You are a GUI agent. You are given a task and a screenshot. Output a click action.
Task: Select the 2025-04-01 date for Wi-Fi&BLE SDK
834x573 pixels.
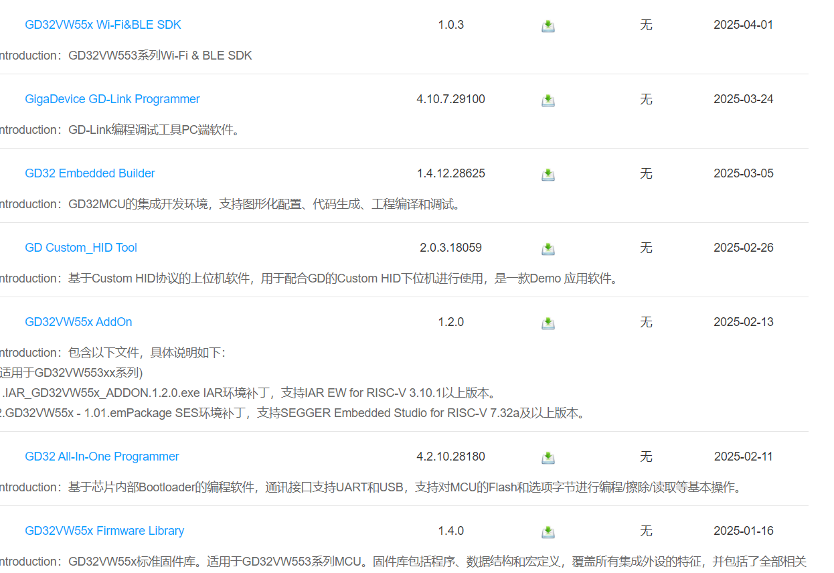[x=743, y=25]
